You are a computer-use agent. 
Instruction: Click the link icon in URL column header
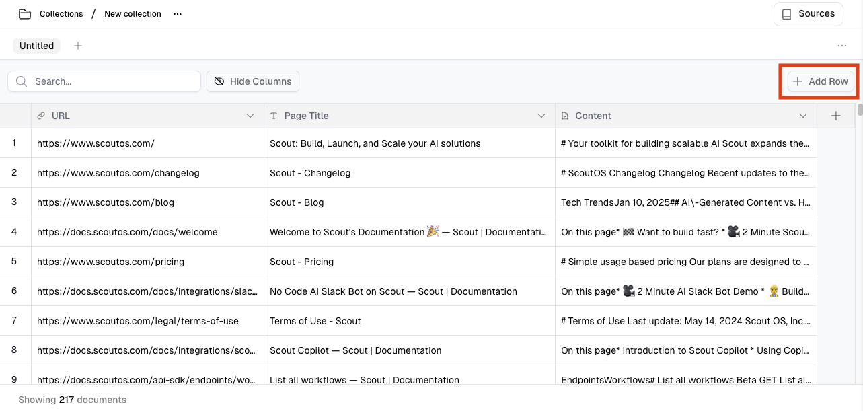[x=41, y=116]
